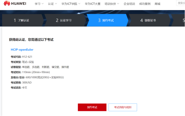
Task: Visit the 商城 store link
Action: (x=158, y=4)
